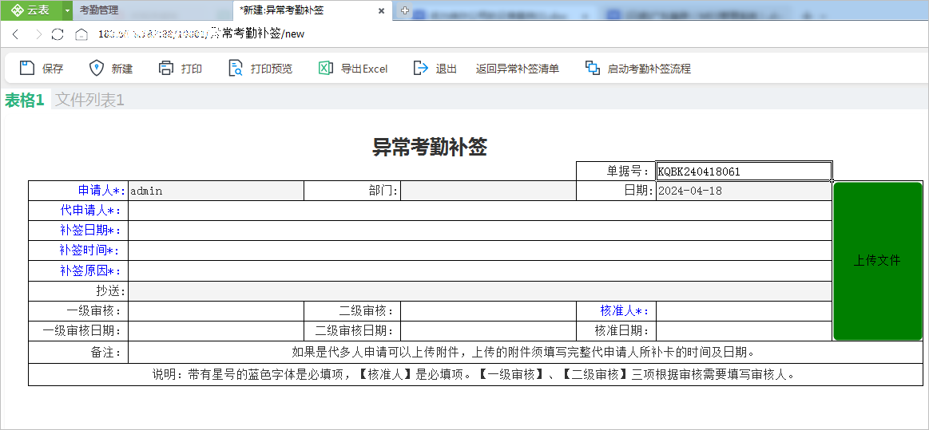Click the 二级审核 input field
929x430 pixels.
coord(488,311)
